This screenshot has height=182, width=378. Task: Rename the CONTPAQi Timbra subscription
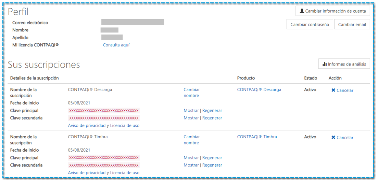[x=191, y=140]
